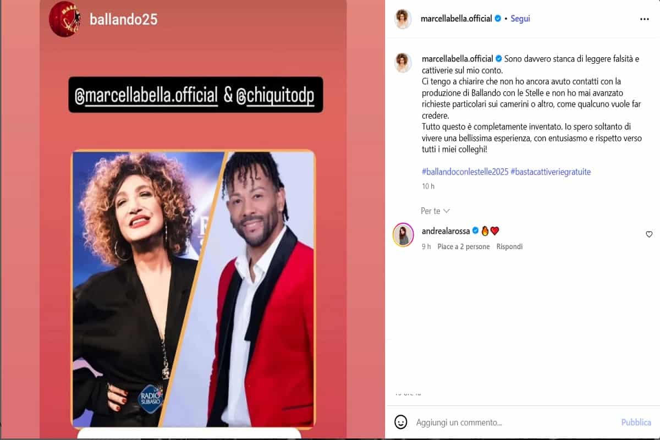This screenshot has width=660, height=440.
Task: Click andrealarossa's profile picture
Action: tap(403, 235)
